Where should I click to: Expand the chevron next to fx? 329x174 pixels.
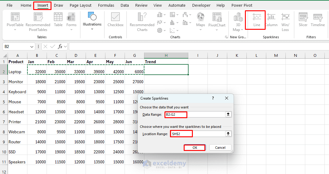click(65, 47)
